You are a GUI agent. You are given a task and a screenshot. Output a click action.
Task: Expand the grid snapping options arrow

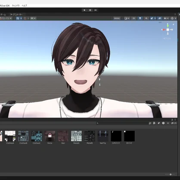21,18
